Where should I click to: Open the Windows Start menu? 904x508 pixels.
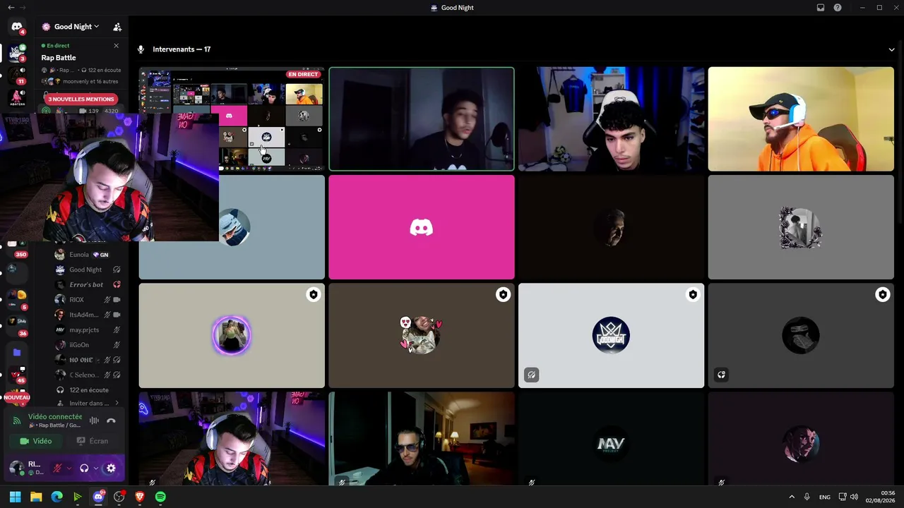[x=15, y=497]
